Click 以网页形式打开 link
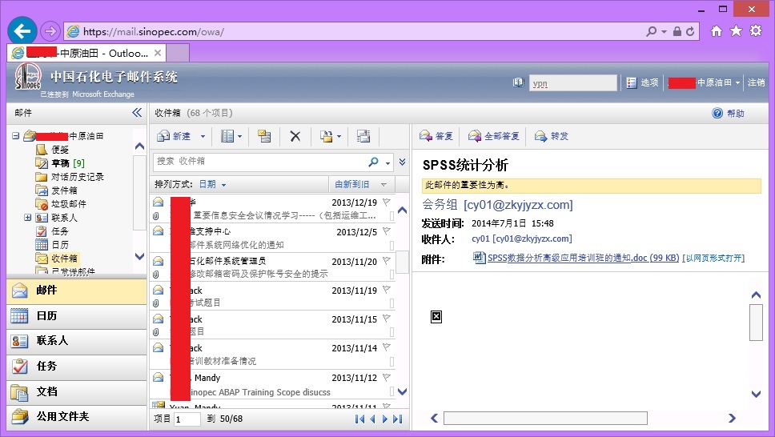The width and height of the screenshot is (775, 437). pos(713,258)
